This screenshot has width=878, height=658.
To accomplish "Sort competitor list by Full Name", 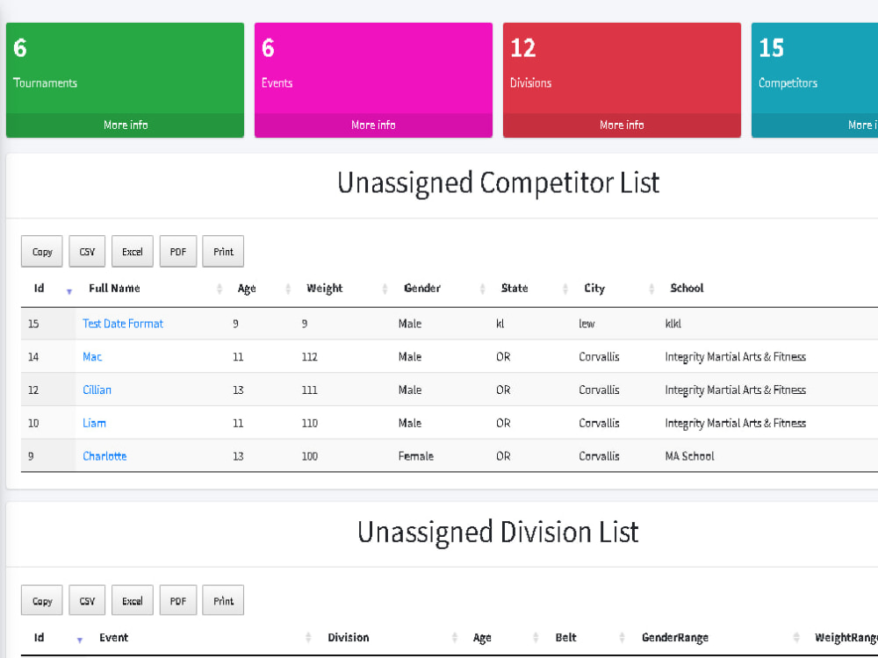I will (151, 288).
